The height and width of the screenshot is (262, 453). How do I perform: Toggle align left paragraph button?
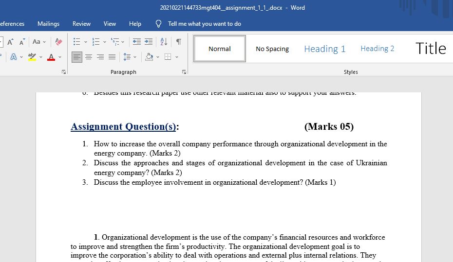pos(77,57)
